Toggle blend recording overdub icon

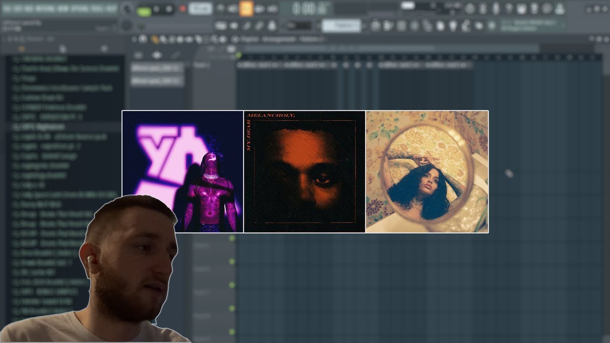[259, 9]
